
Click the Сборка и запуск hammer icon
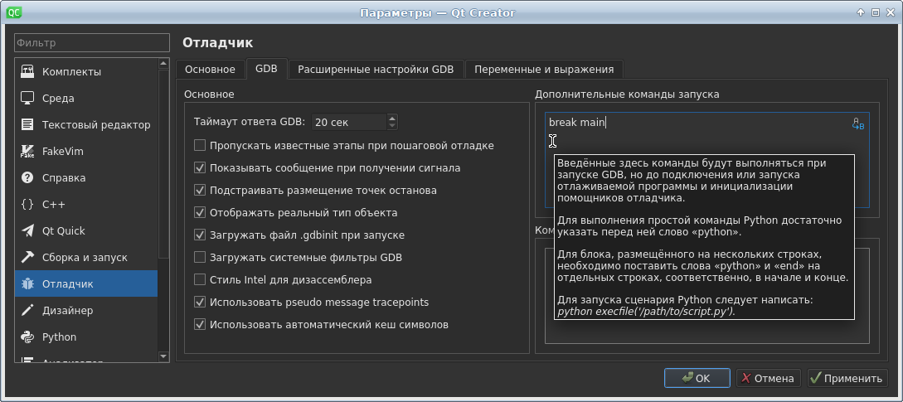pos(27,257)
